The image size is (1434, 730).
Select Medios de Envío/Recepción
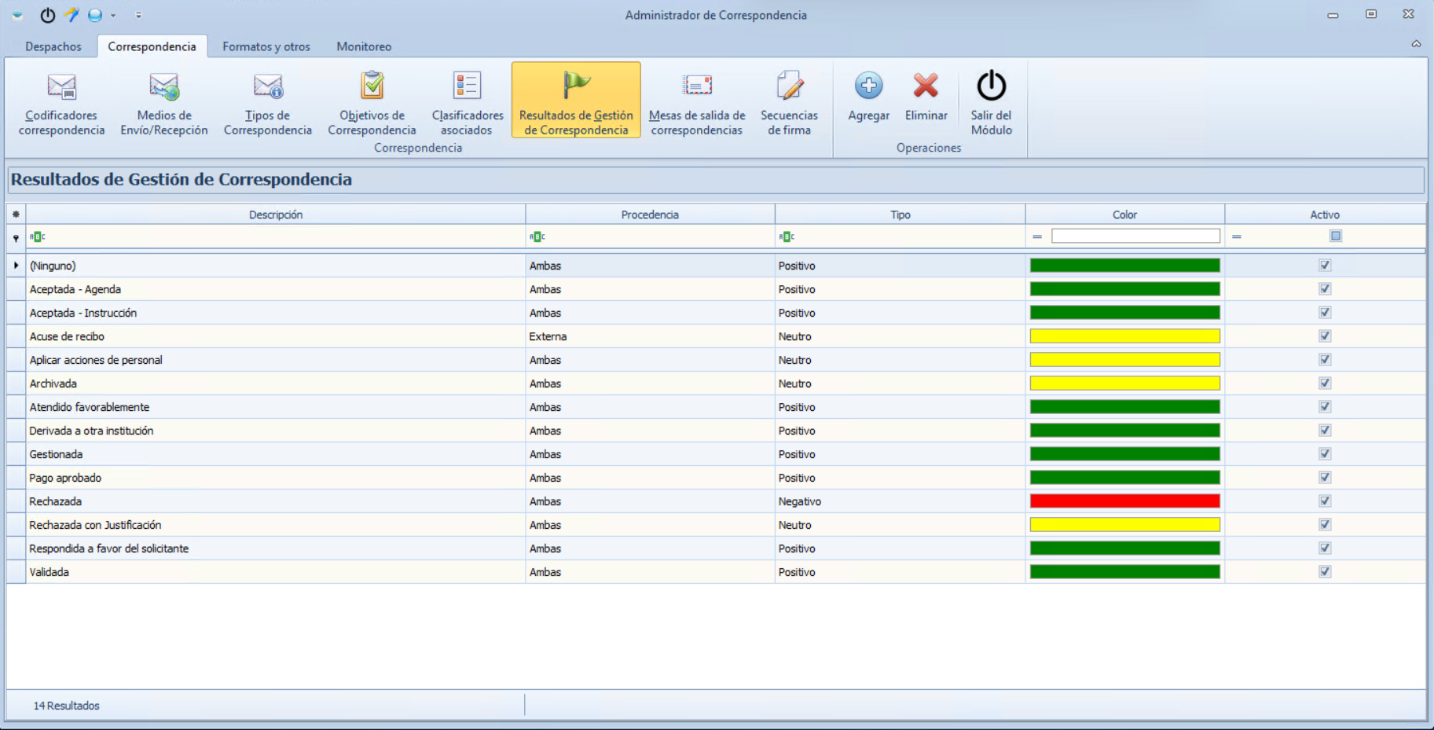(163, 101)
